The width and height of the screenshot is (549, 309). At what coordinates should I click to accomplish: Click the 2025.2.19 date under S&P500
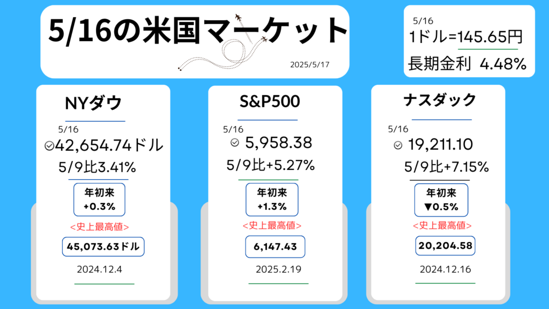[278, 269]
